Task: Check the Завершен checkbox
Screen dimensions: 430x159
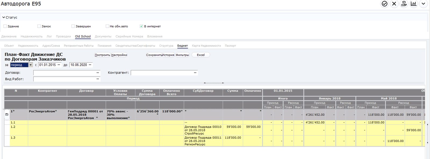Action: click(73, 26)
